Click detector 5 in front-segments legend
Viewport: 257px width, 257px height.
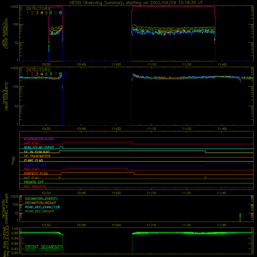[46, 13]
